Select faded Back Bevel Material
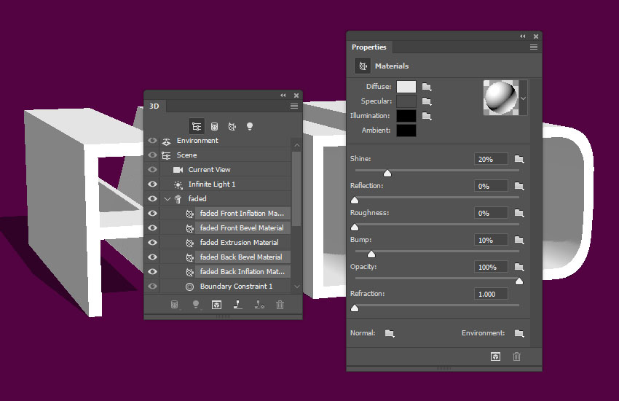619x401 pixels. point(241,257)
